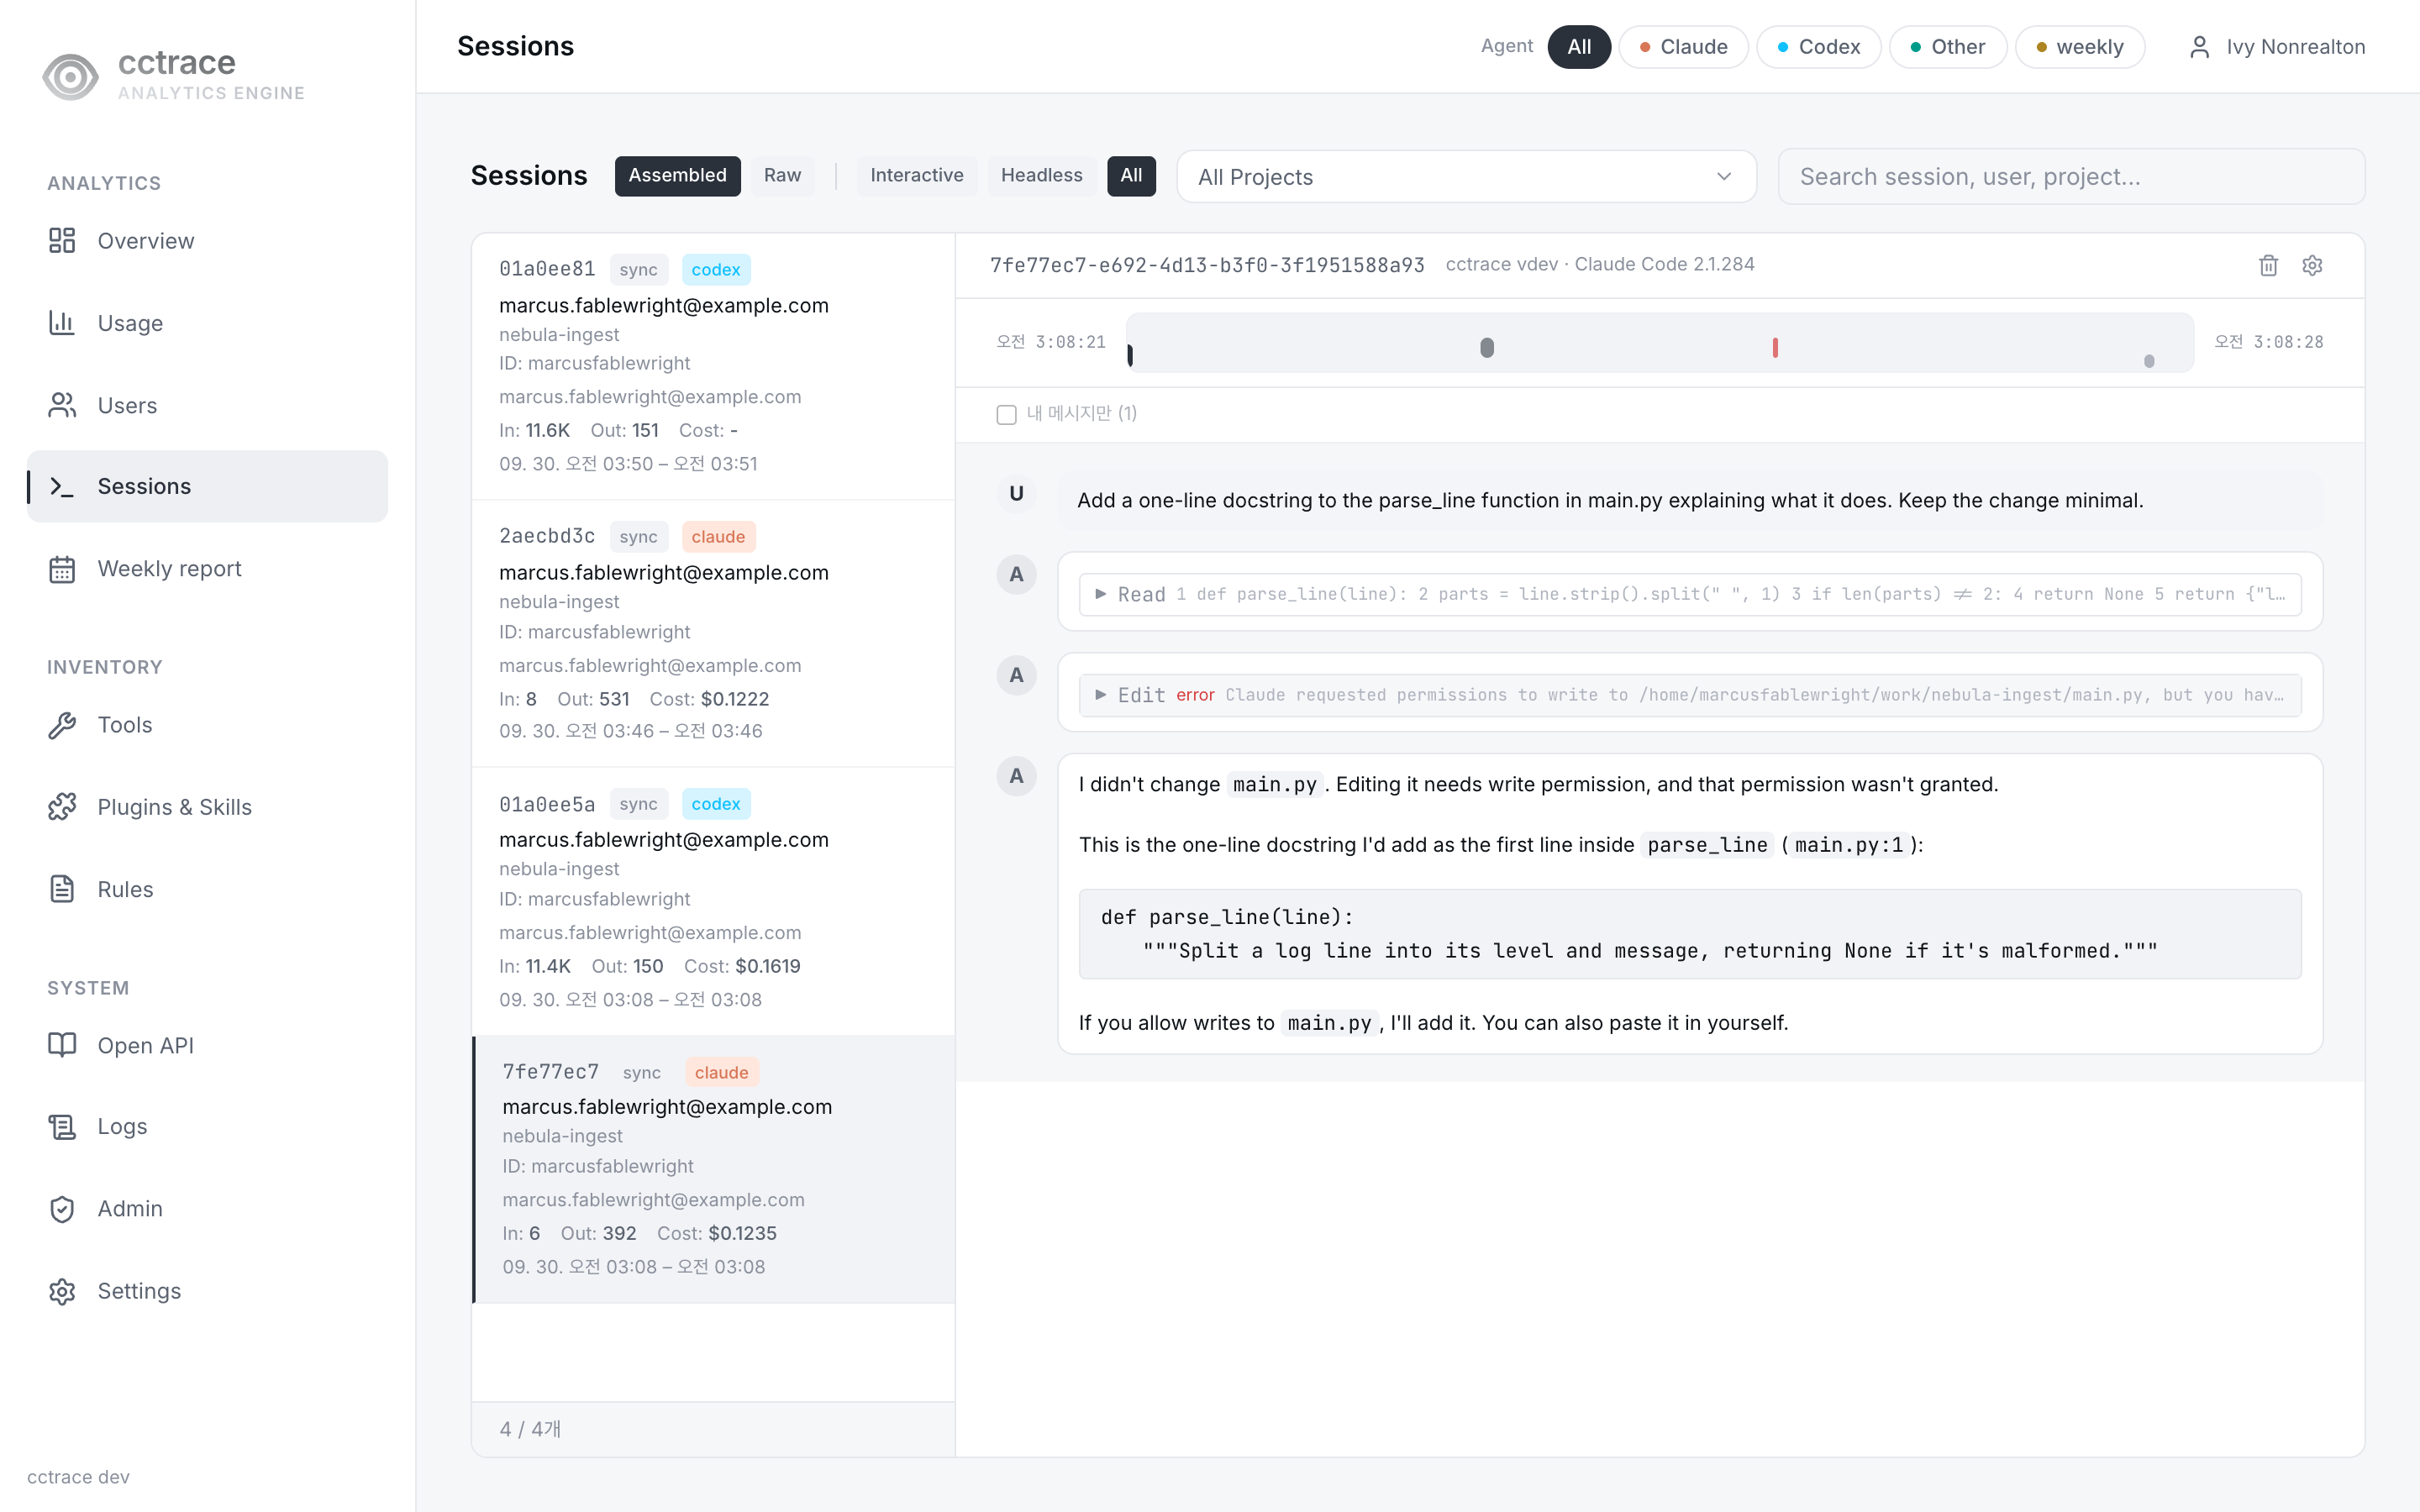2420x1512 pixels.
Task: Open session 2aecbd3c card
Action: (713, 633)
